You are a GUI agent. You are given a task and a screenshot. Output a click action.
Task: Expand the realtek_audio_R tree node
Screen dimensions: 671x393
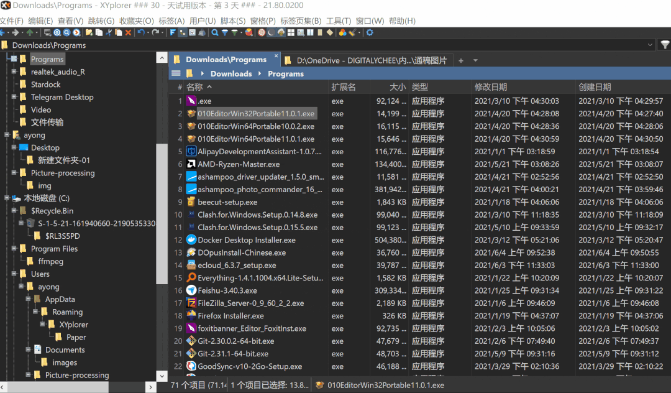point(14,72)
